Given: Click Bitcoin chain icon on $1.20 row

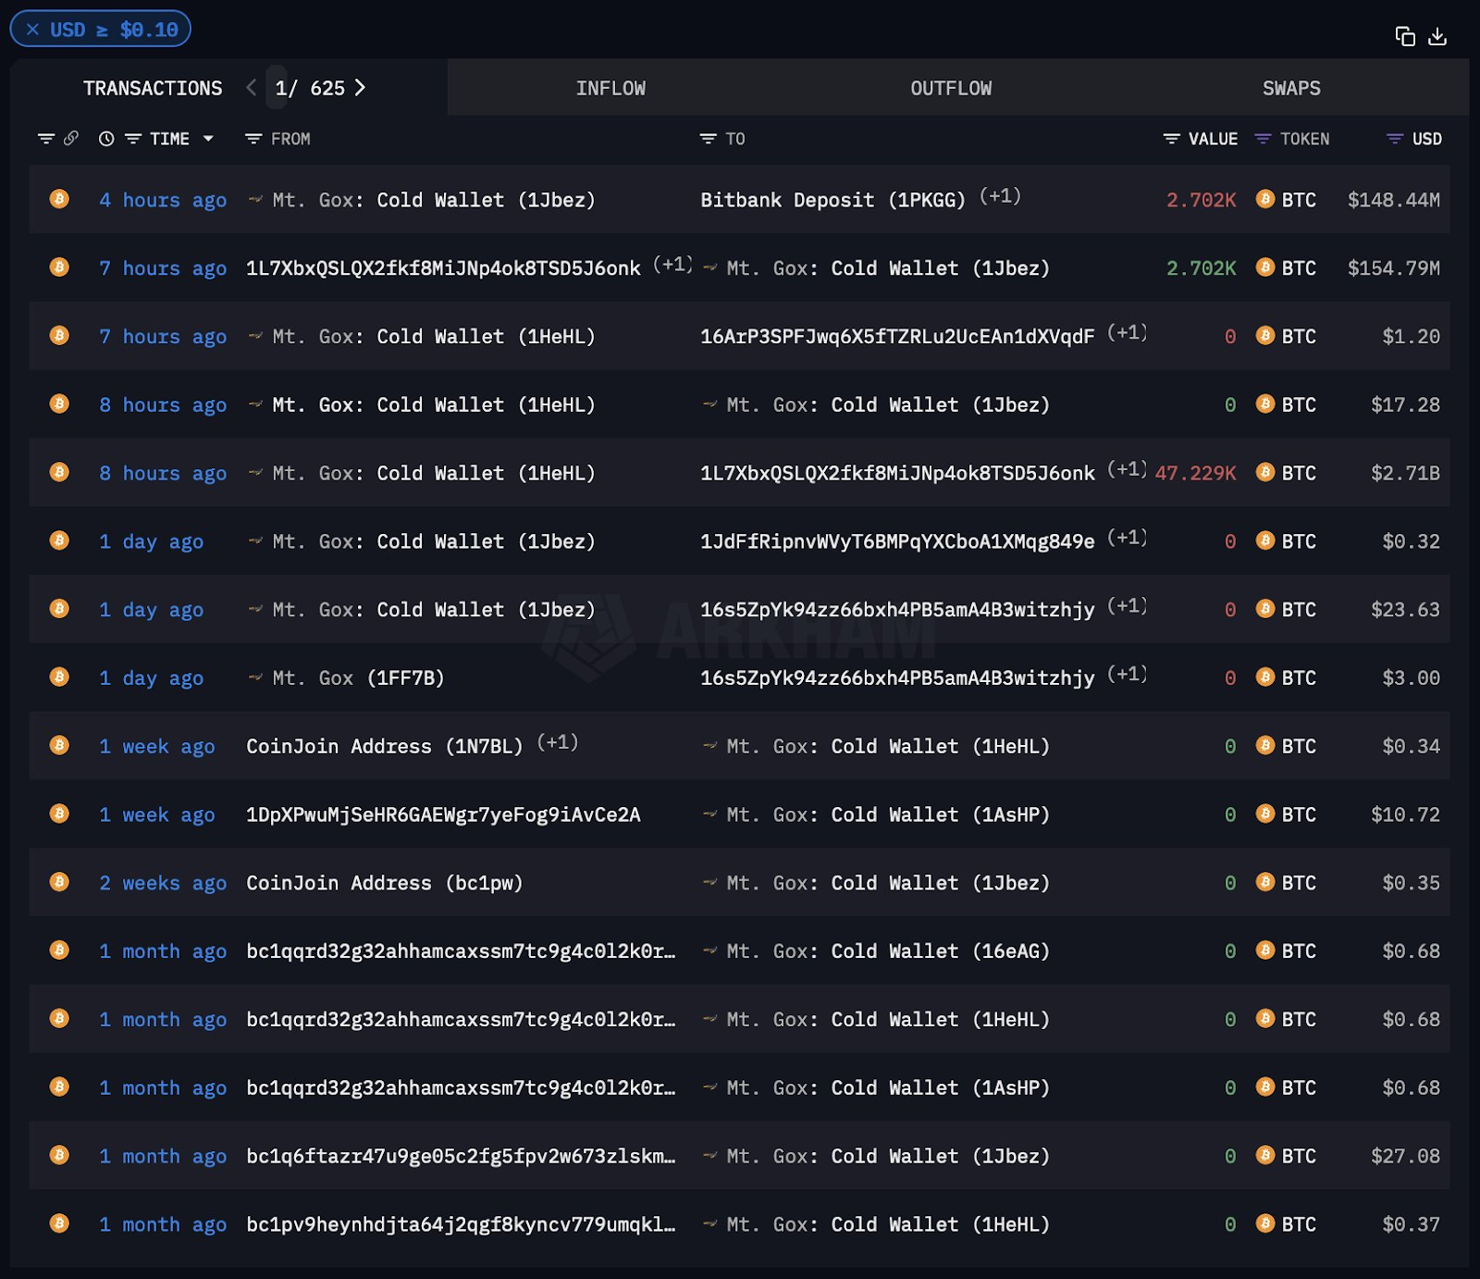Looking at the screenshot, I should tap(59, 335).
